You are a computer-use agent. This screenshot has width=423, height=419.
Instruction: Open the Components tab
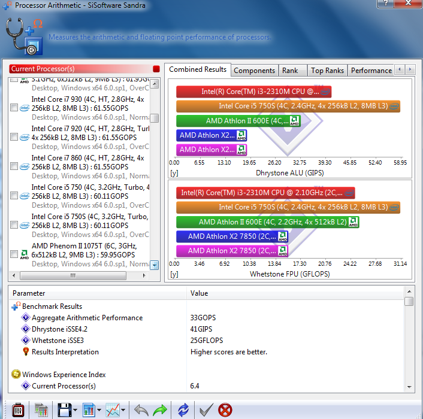[x=254, y=71]
